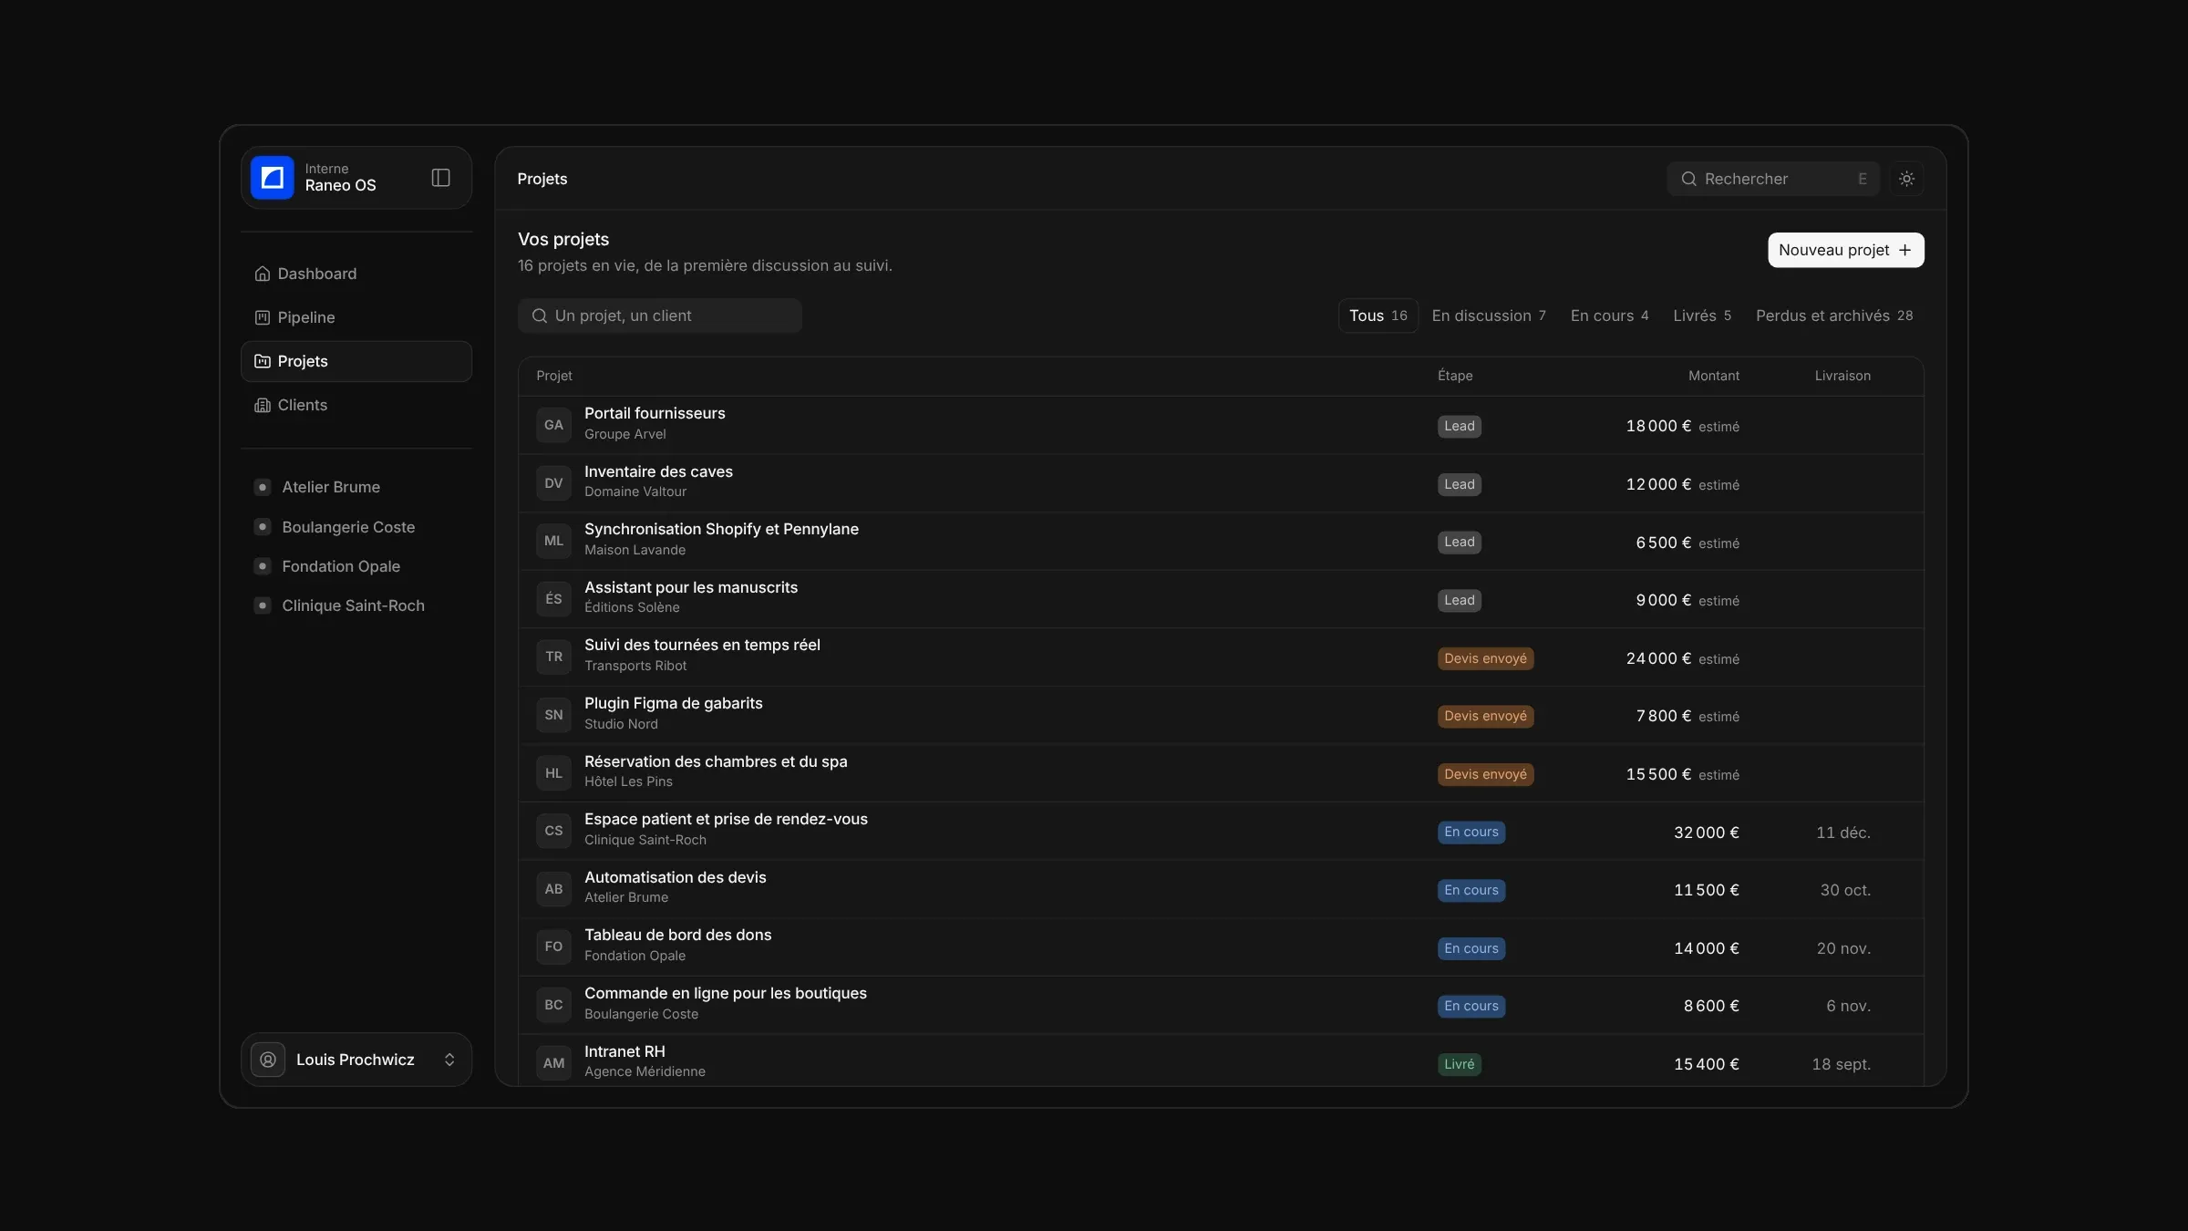
Task: Click the Raneo OS blue logo
Action: pos(272,178)
